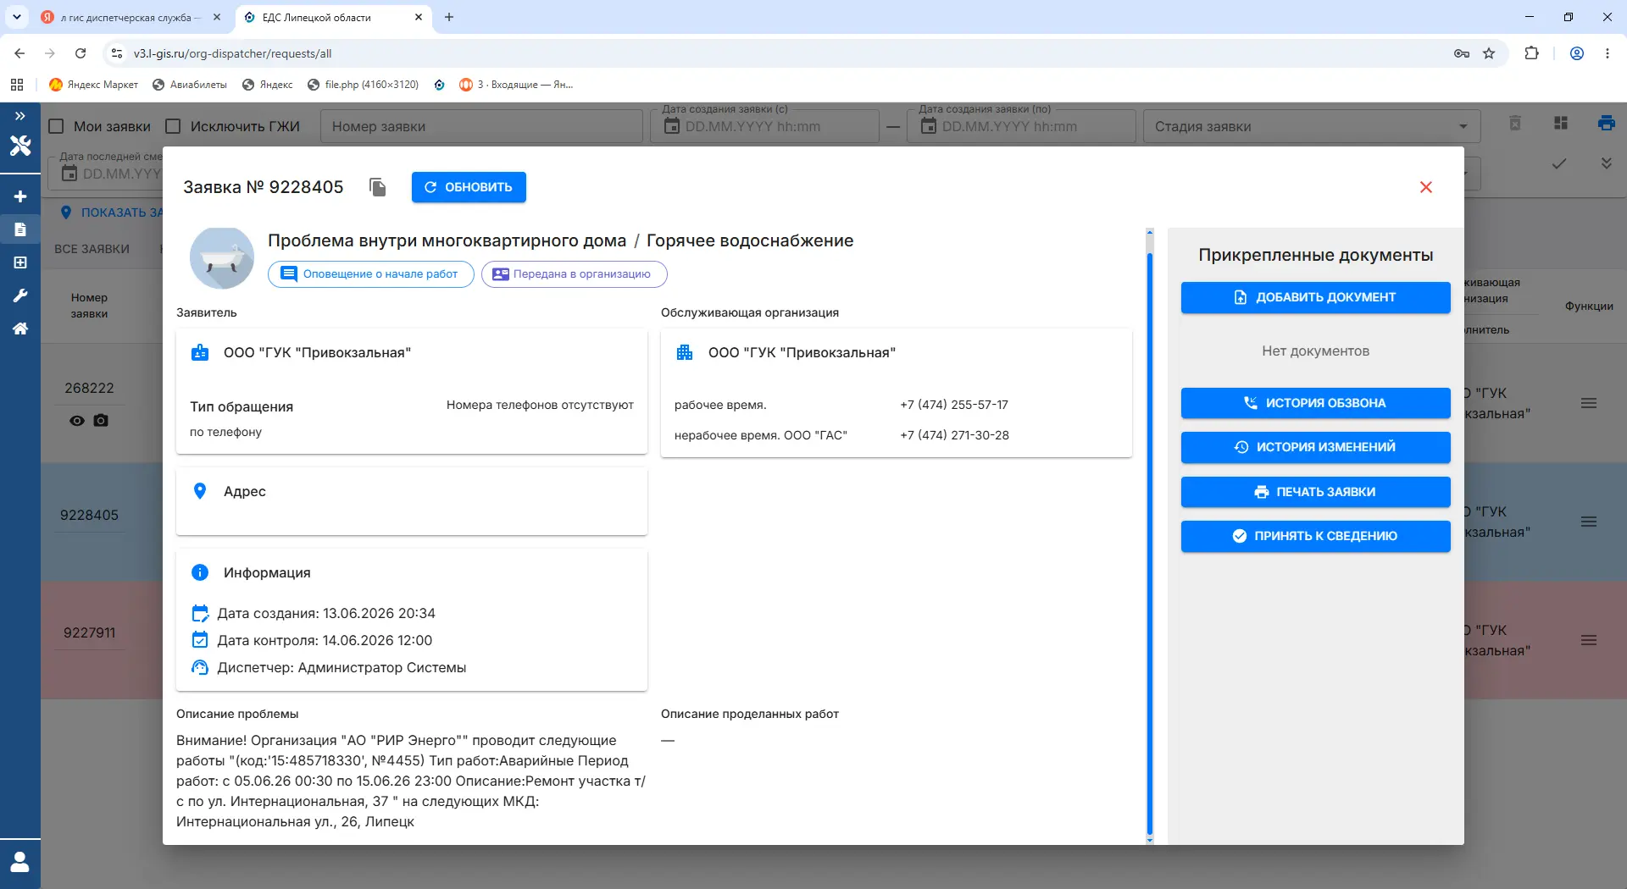Screen dimensions: 1627x889
Task: Open Передана в организацию chip
Action: pyautogui.click(x=575, y=274)
